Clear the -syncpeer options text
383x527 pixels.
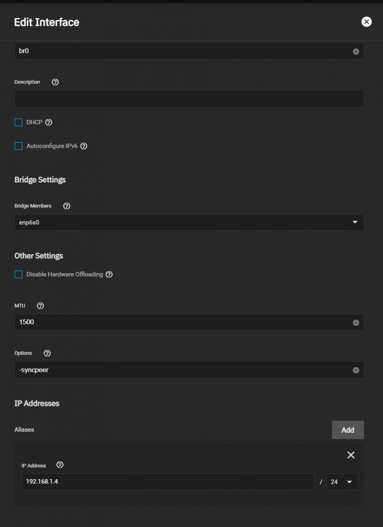click(x=356, y=370)
